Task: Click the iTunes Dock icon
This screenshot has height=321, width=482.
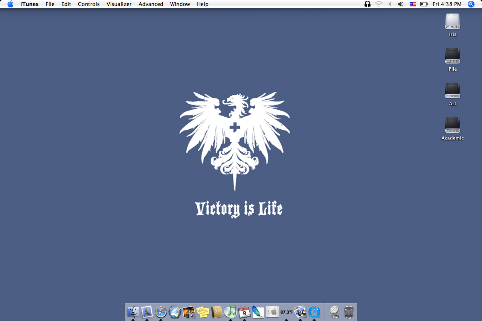Action: [x=230, y=312]
